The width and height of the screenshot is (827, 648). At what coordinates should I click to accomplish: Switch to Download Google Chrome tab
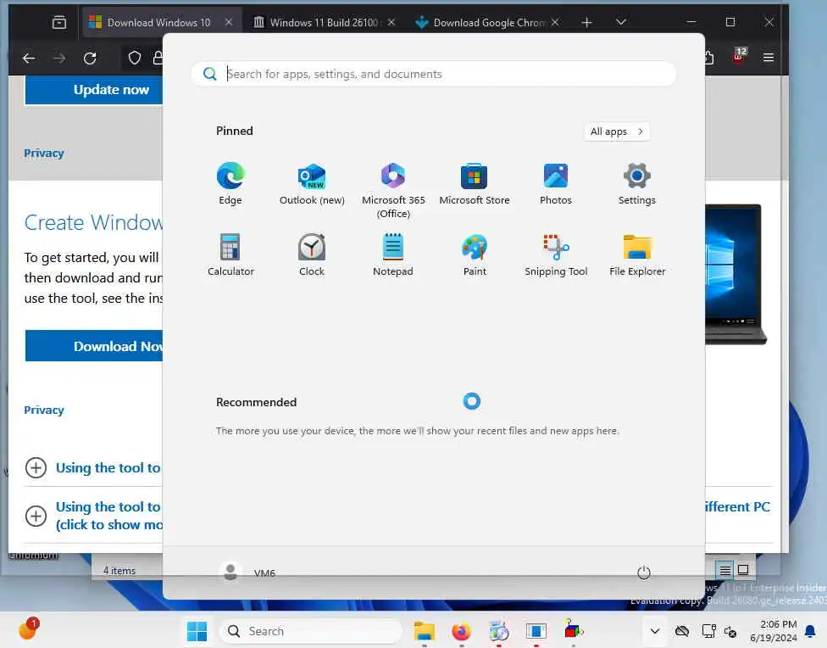pos(489,22)
